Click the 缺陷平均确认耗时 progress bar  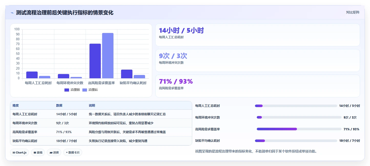coord(296,141)
